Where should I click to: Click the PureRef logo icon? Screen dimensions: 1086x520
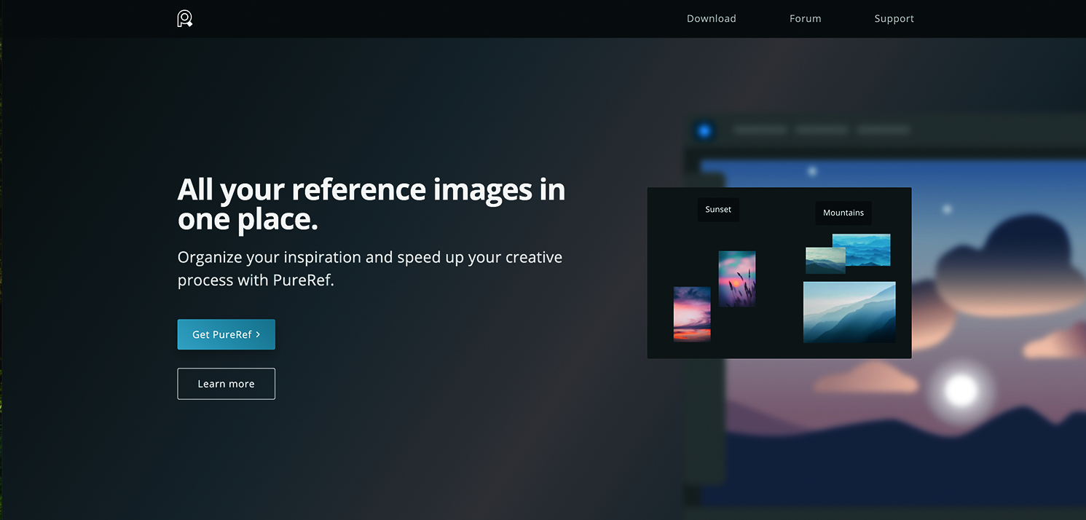click(x=185, y=18)
